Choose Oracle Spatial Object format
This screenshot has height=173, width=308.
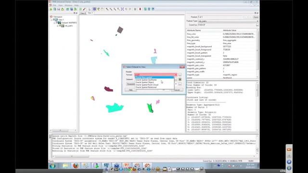coord(154,82)
